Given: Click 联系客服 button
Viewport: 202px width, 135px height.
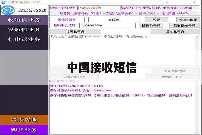Looking at the screenshot, I should pos(24,120).
